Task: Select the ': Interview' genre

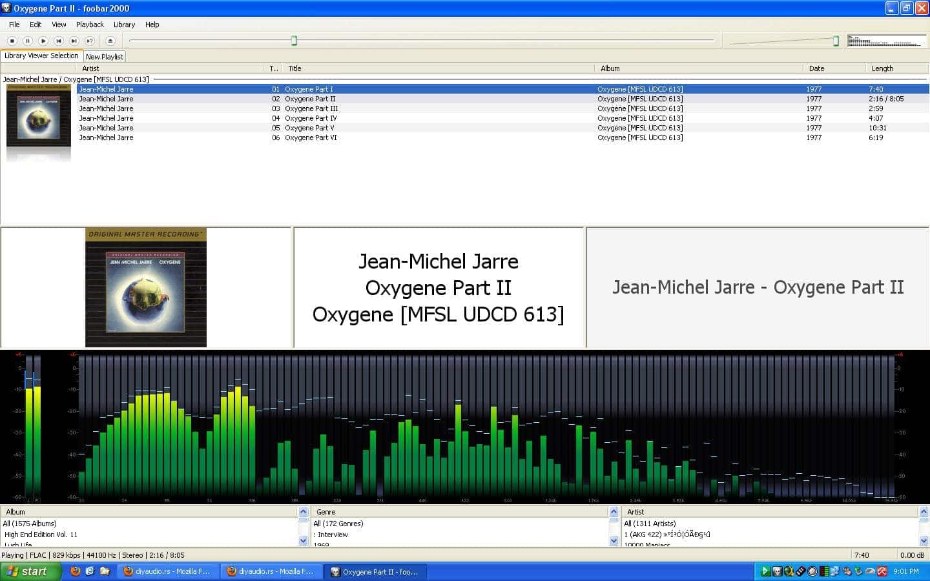Action: tap(331, 535)
